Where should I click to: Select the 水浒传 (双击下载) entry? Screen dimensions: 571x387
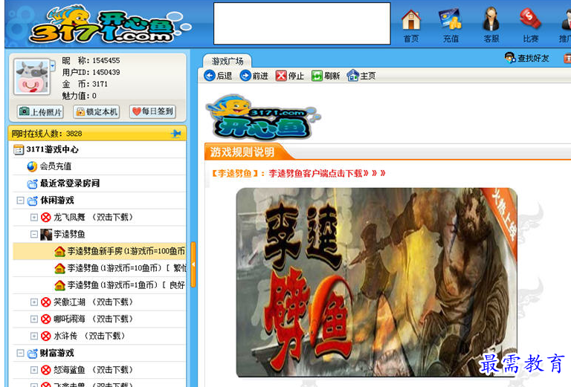[89, 336]
